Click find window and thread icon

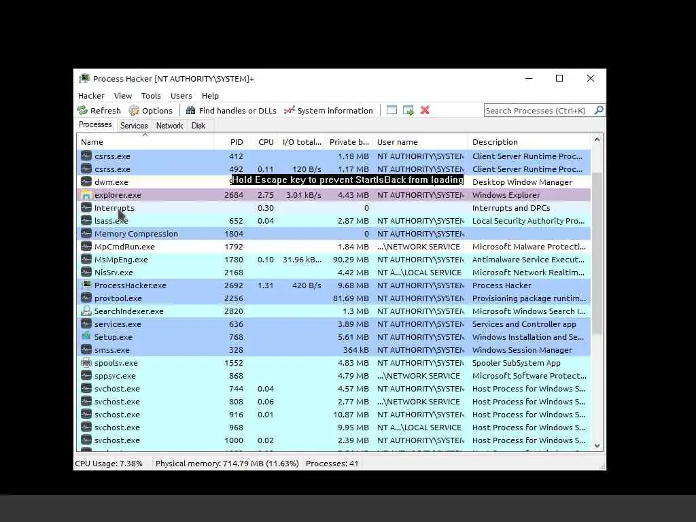coord(408,110)
